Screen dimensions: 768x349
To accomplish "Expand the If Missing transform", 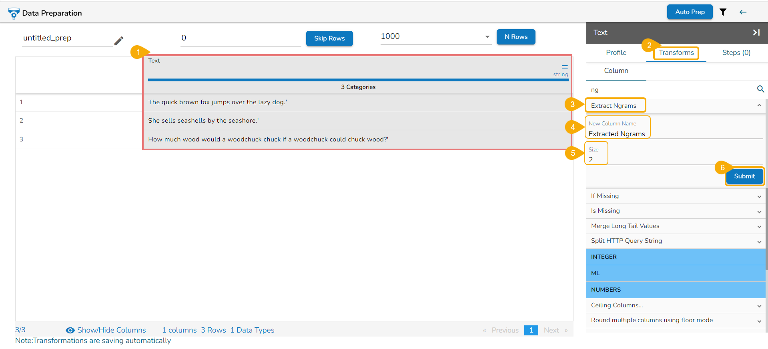I will 676,196.
